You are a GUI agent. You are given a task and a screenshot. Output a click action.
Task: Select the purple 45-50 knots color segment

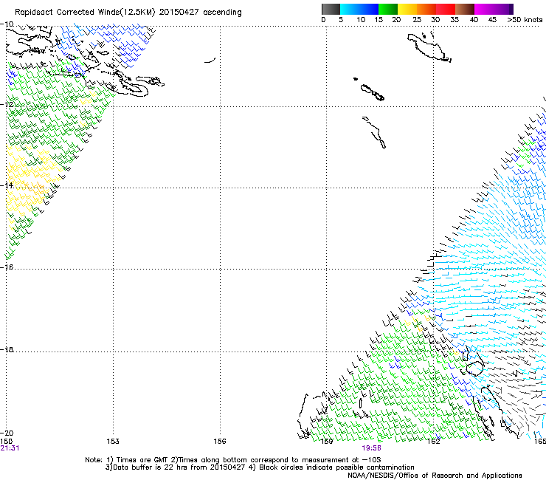click(x=503, y=9)
